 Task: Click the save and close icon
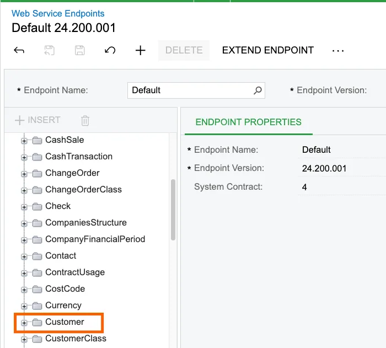tap(49, 51)
